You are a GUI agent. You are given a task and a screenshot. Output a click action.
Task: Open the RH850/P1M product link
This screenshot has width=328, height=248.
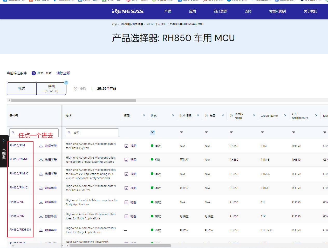[x=17, y=145]
